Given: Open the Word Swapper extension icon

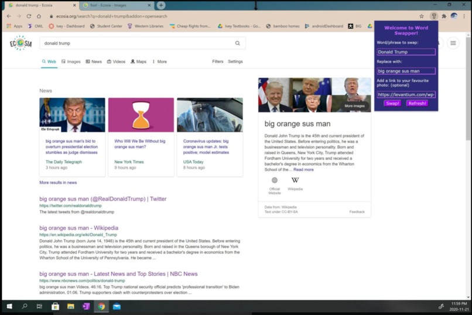Looking at the screenshot, I should (x=434, y=16).
